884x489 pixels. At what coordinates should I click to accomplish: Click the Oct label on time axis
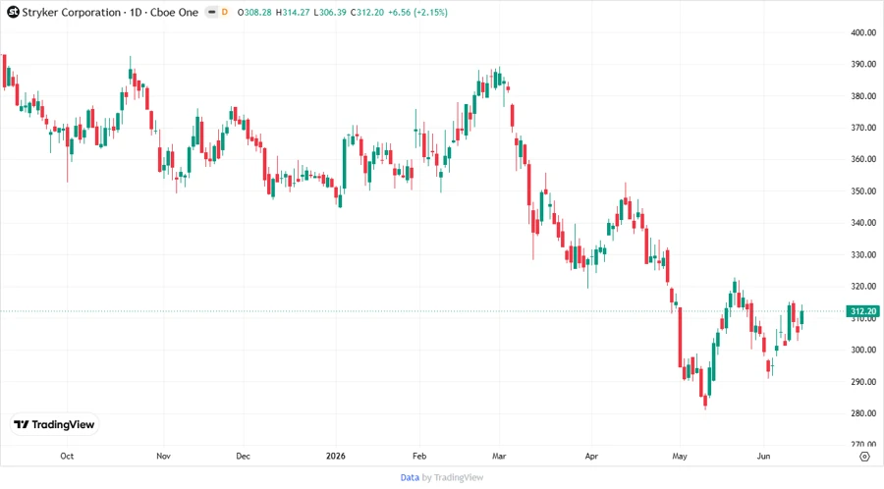point(67,456)
